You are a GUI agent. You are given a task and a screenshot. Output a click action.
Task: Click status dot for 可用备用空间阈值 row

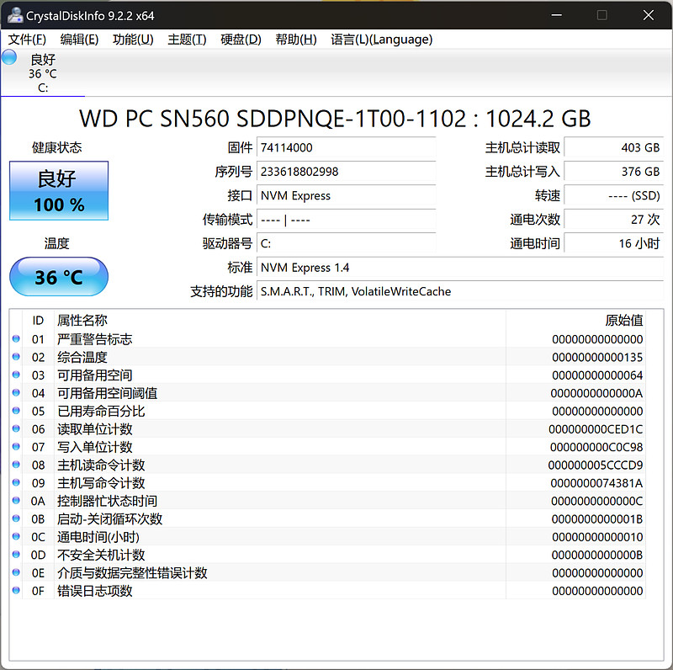pyautogui.click(x=16, y=392)
